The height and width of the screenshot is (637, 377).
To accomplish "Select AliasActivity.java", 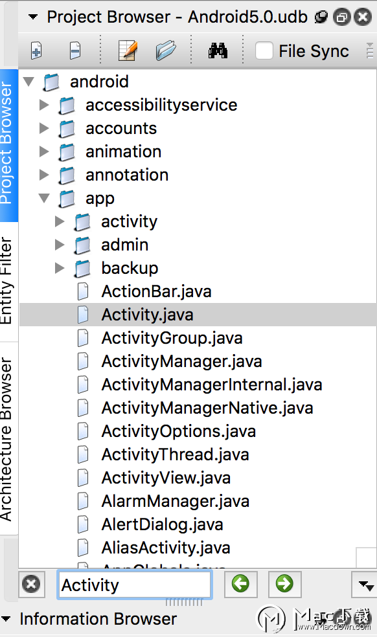I will coord(166,548).
